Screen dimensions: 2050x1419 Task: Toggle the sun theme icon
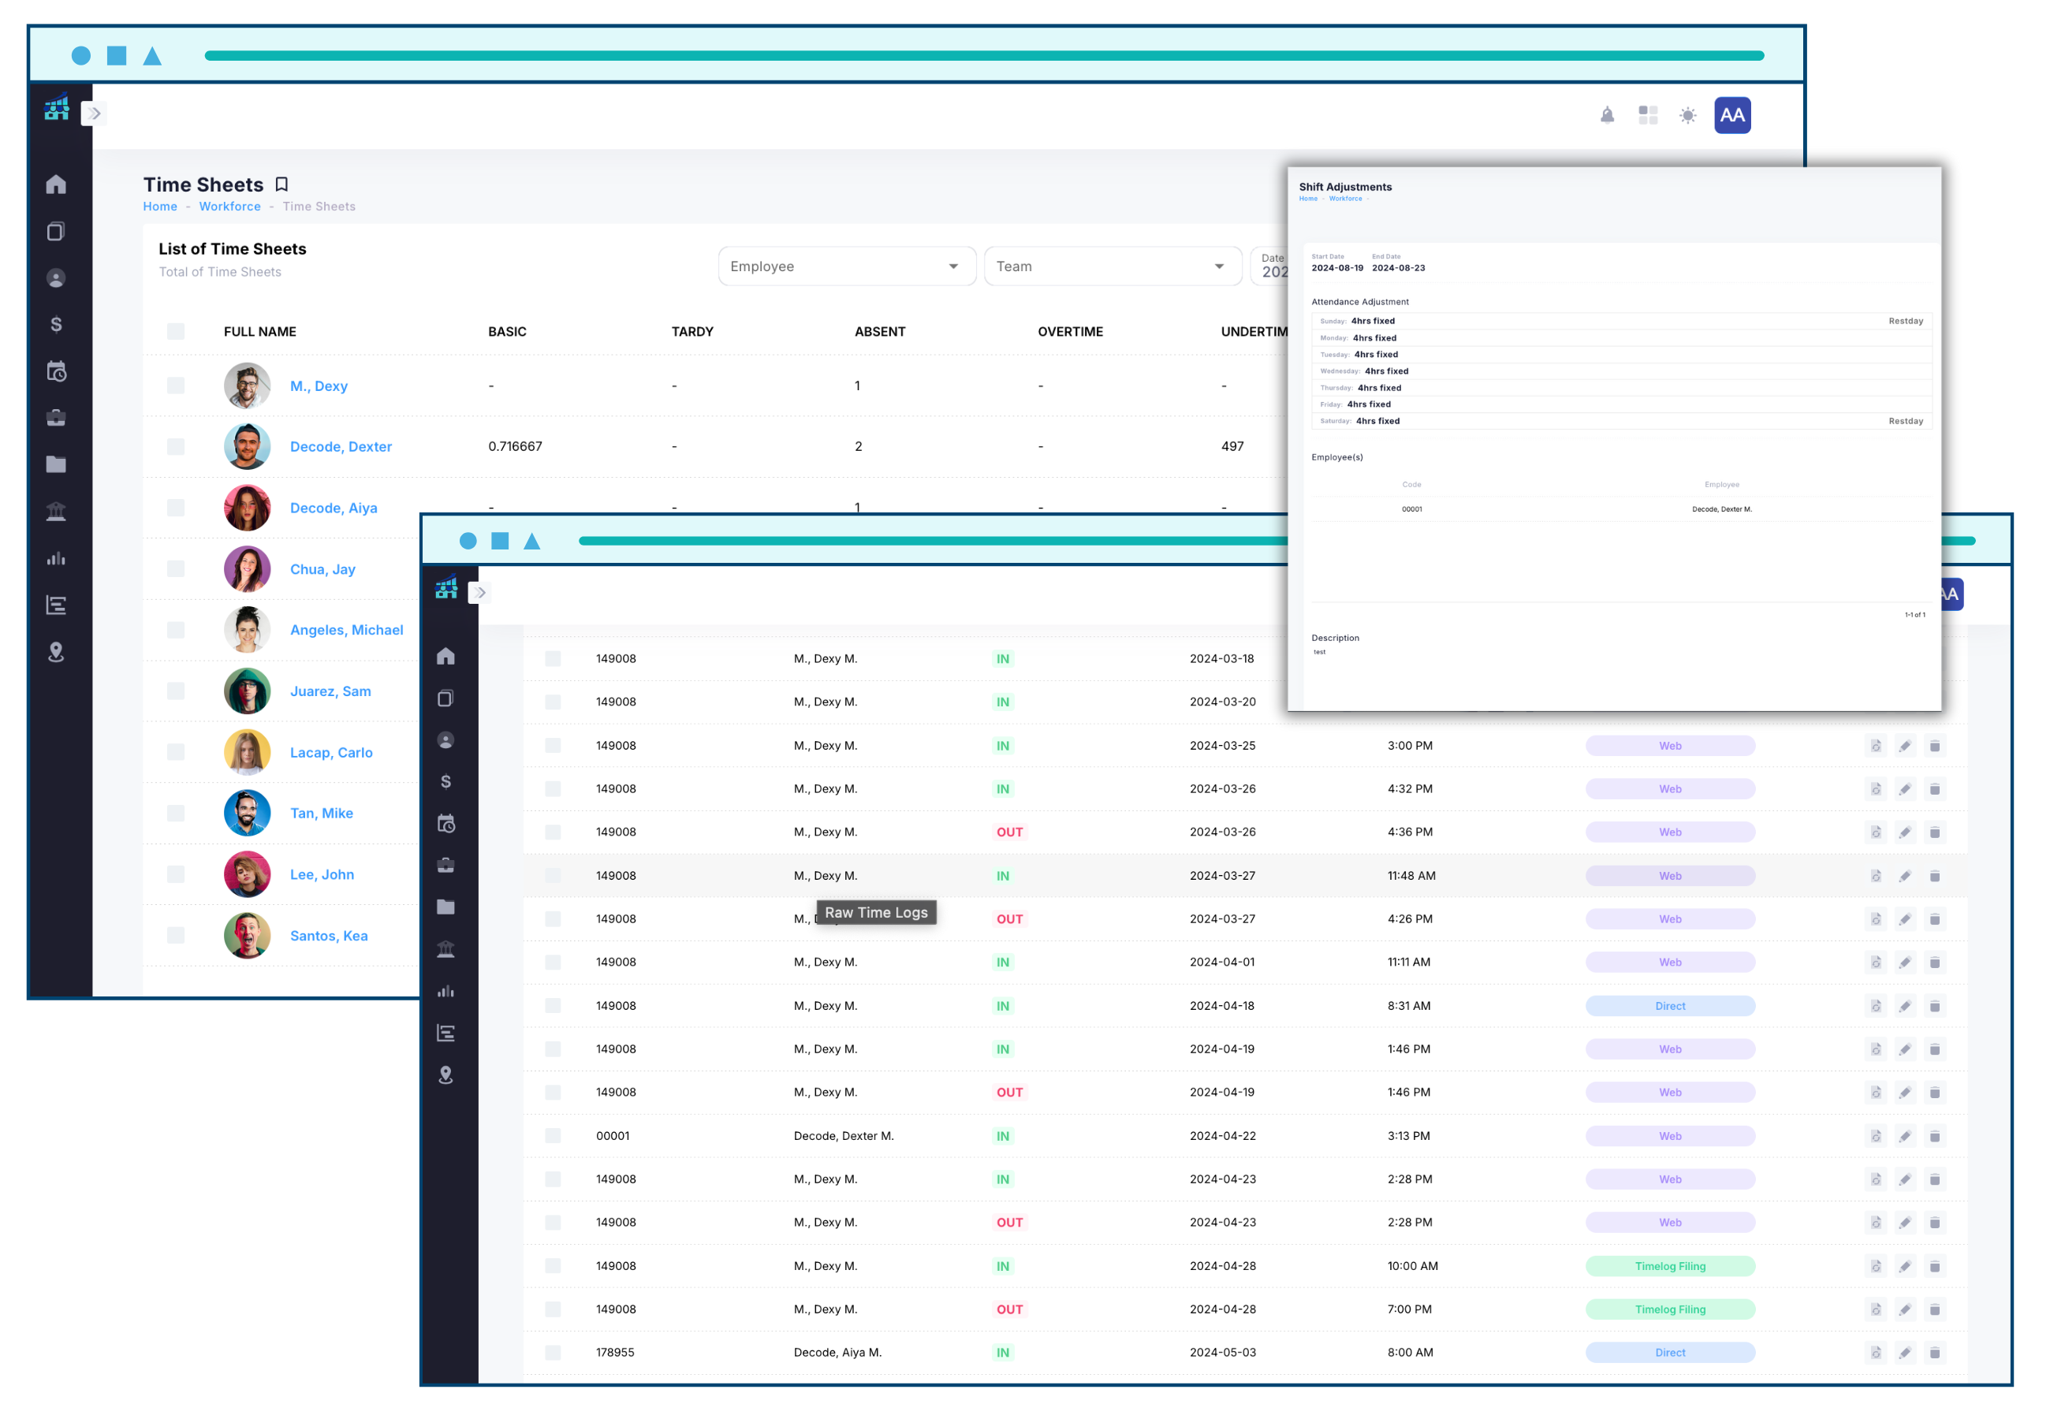[1687, 116]
